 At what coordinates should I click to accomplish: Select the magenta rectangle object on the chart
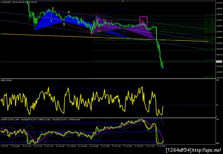[143, 21]
